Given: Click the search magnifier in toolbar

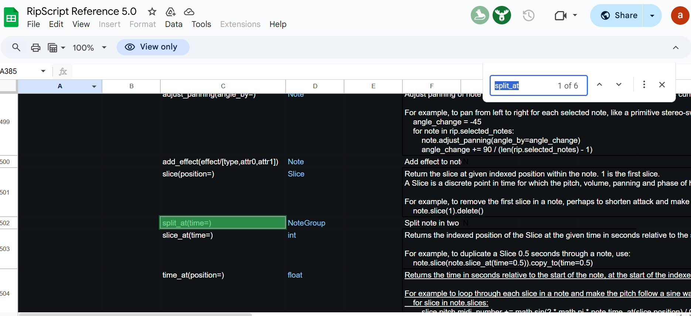Looking at the screenshot, I should coord(16,47).
